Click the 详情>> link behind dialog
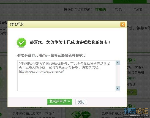Viewport: 150px width, 118px height. [131, 78]
